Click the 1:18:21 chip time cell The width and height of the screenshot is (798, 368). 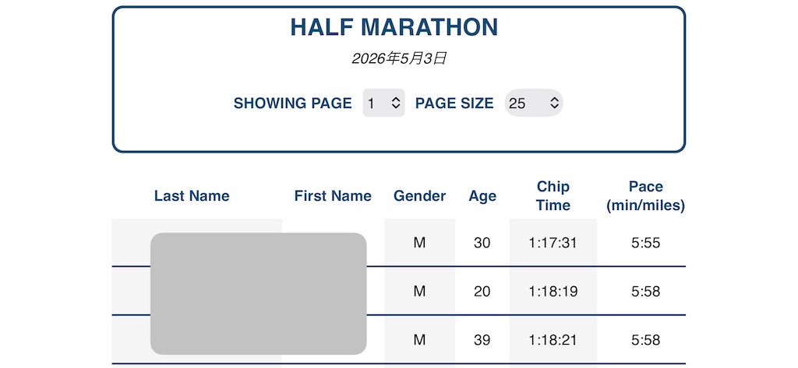click(x=553, y=340)
